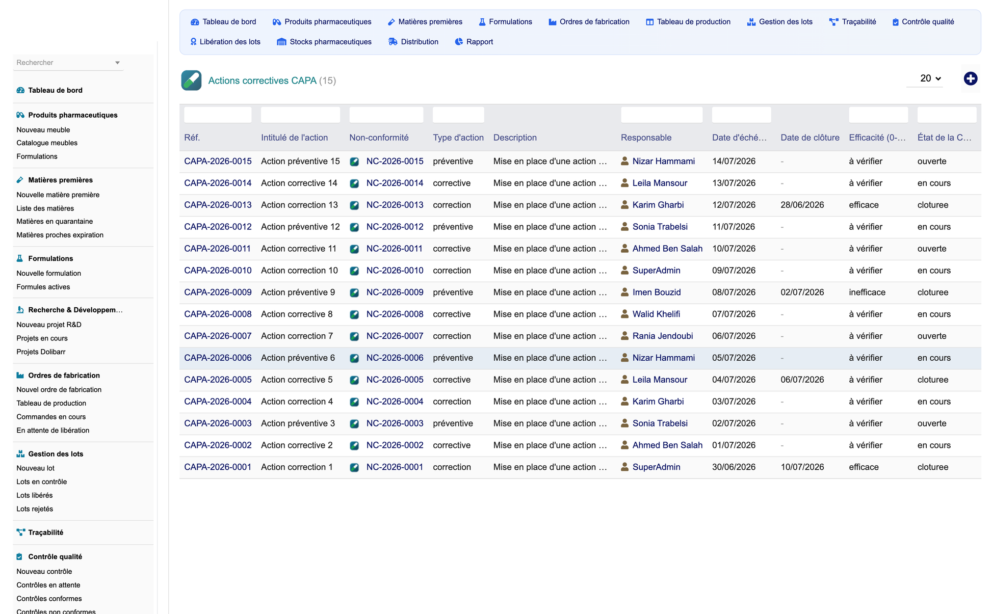Open the Rechercher dropdown arrow in sidebar
Screen dimensions: 992x614
click(x=117, y=63)
